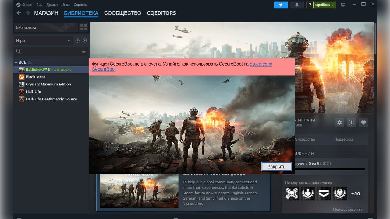This screenshot has height=219, width=390.
Task: Follow the go.ea.com/SecureBoot link
Action: click(x=261, y=64)
